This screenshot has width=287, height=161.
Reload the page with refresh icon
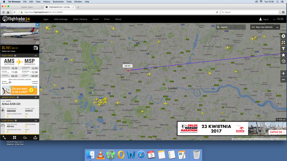click(217, 12)
